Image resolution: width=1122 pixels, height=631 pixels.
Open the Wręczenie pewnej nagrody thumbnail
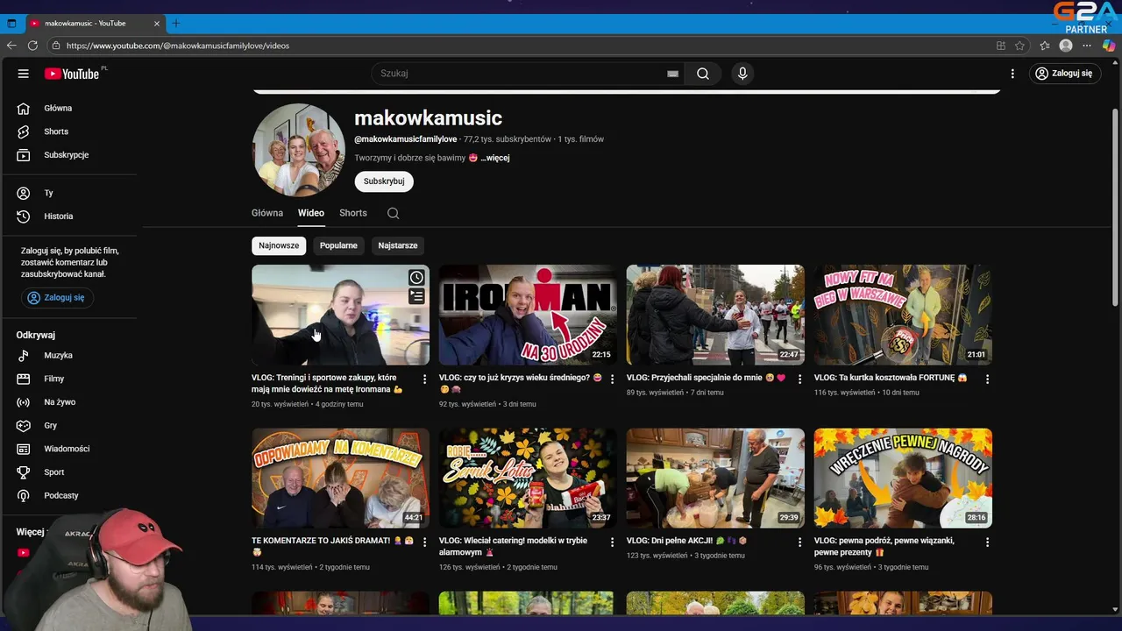click(903, 478)
